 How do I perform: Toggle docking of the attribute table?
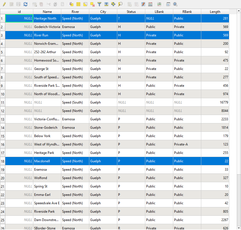coord(168,4)
